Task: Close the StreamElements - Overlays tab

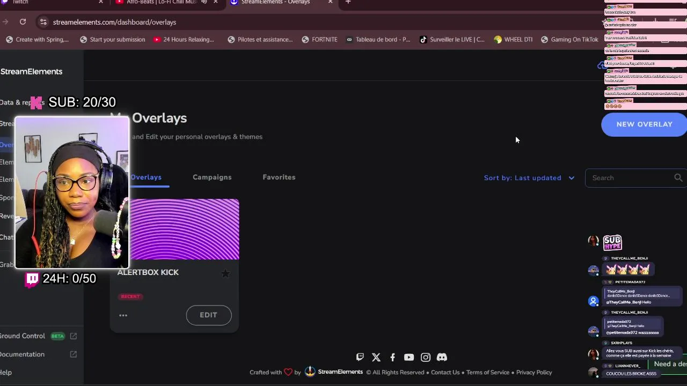Action: pyautogui.click(x=330, y=2)
